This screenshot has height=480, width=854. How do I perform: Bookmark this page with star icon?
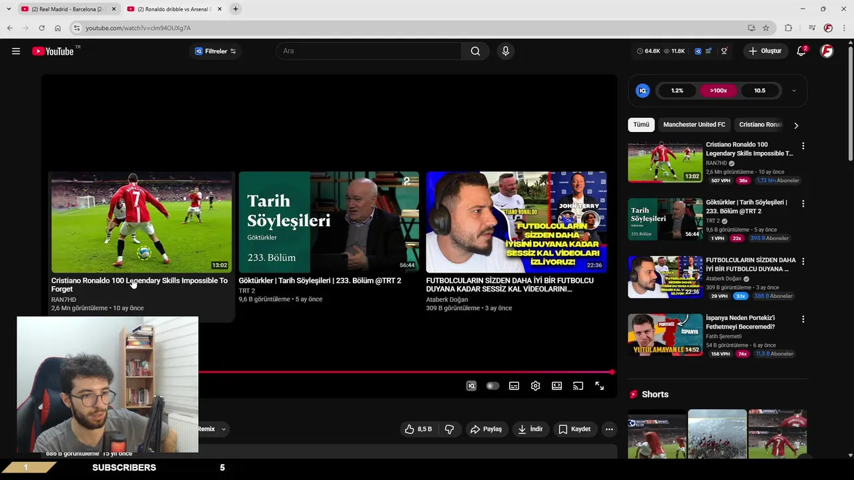[766, 28]
